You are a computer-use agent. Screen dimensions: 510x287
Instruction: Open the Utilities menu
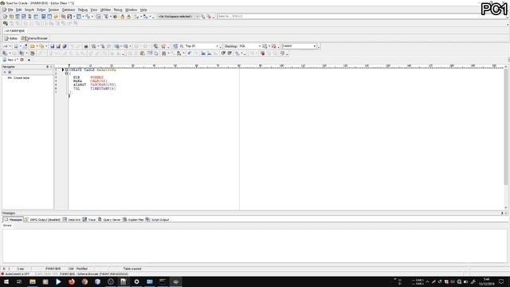coord(105,10)
